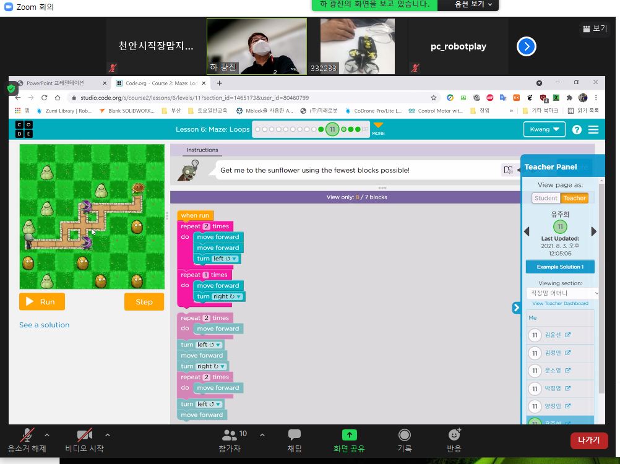Collapse the Teacher Panel with arrow tab
The width and height of the screenshot is (620, 464).
[516, 307]
